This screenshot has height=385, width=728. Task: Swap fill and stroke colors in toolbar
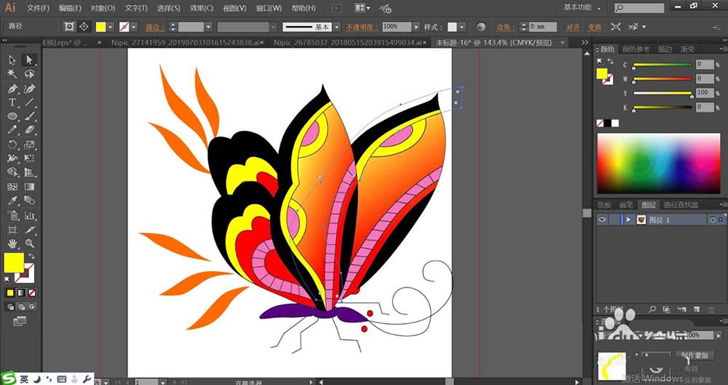31,256
